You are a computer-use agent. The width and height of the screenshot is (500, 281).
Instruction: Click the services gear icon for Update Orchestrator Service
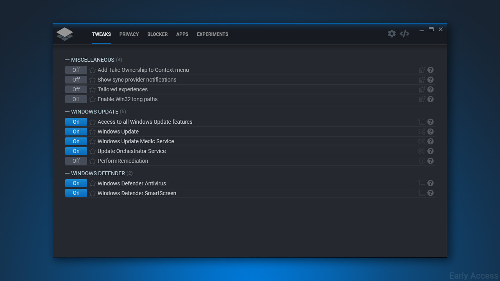[x=421, y=151]
